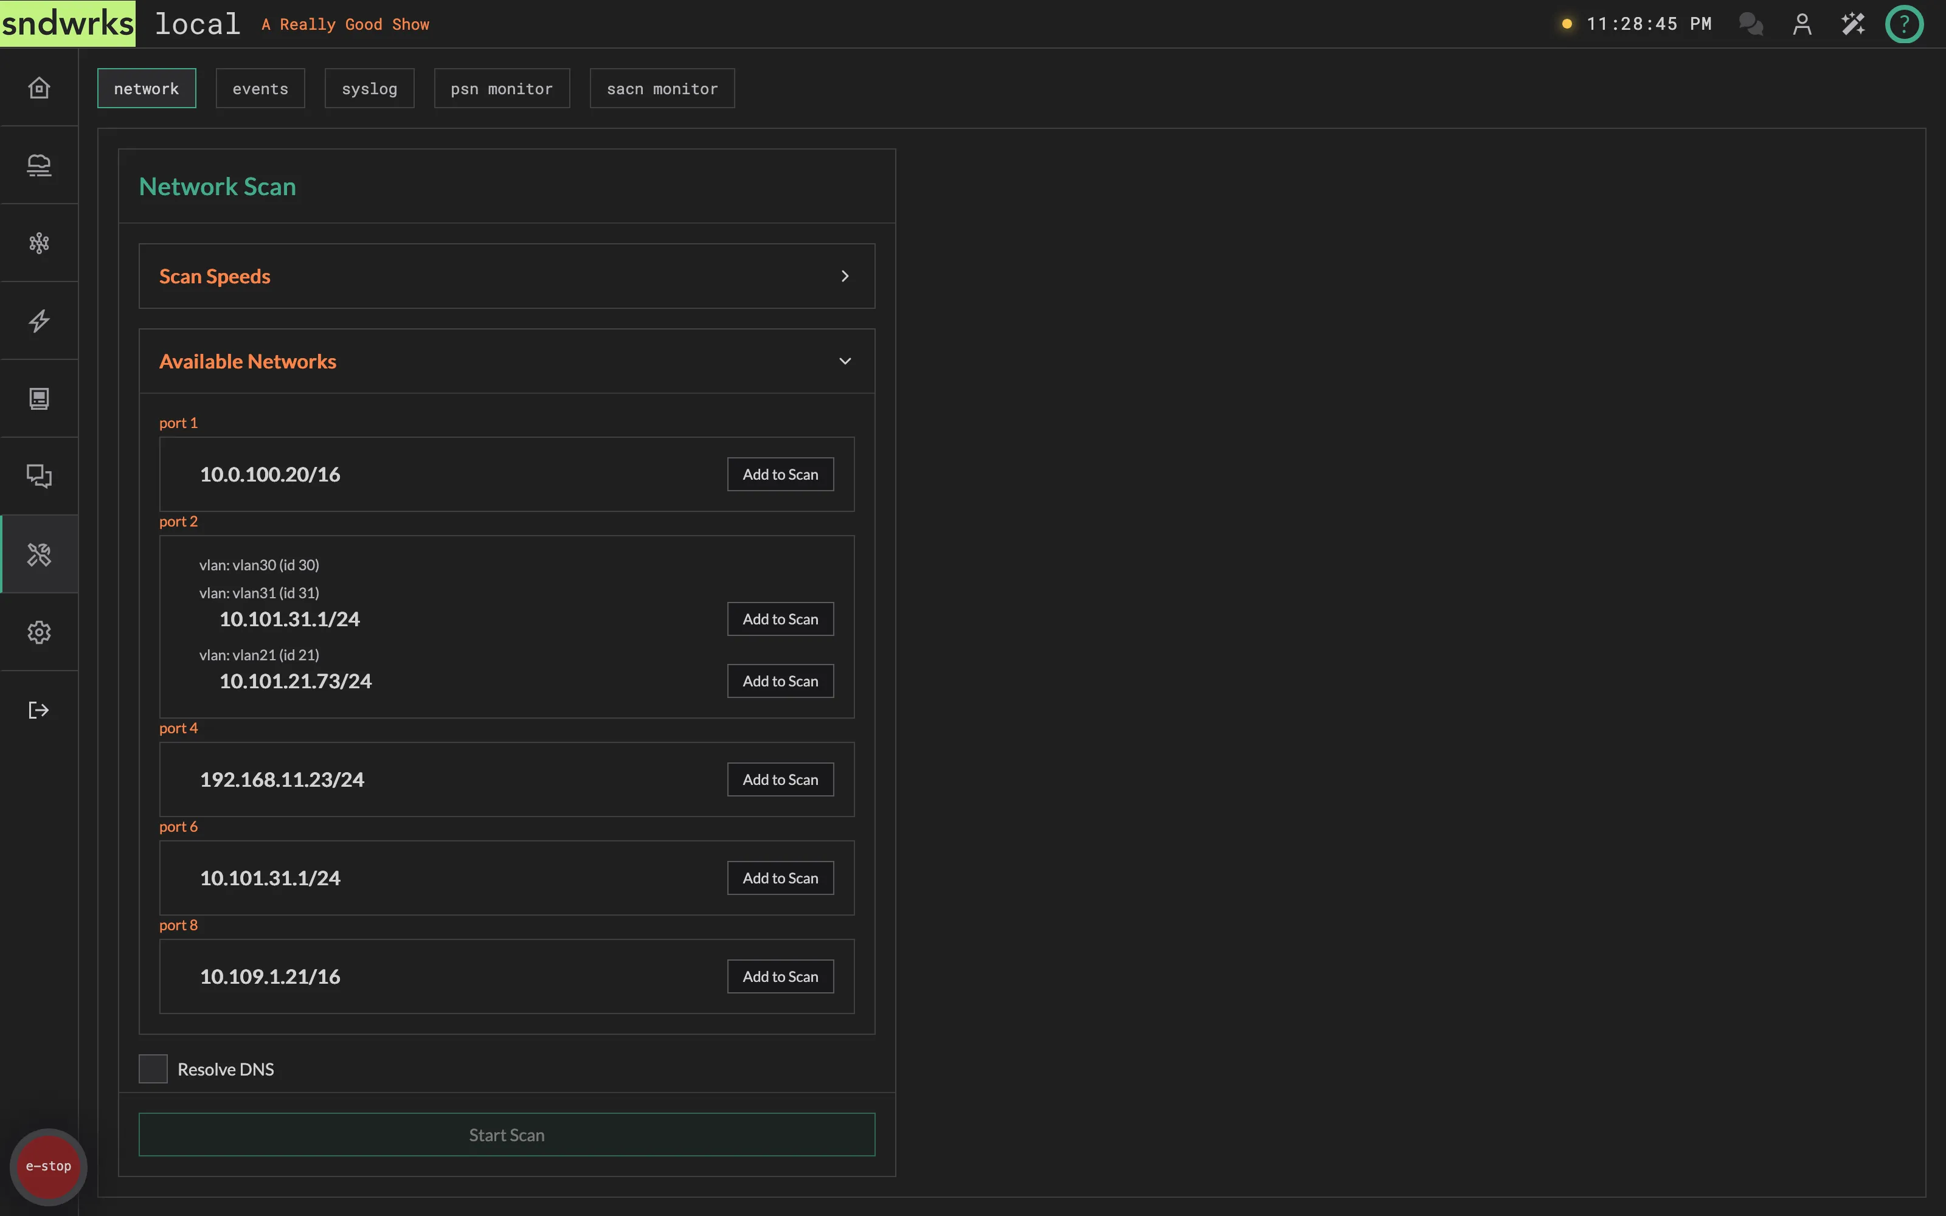The width and height of the screenshot is (1946, 1216).
Task: Add 10.109.1.21/16 to scan
Action: [x=780, y=976]
